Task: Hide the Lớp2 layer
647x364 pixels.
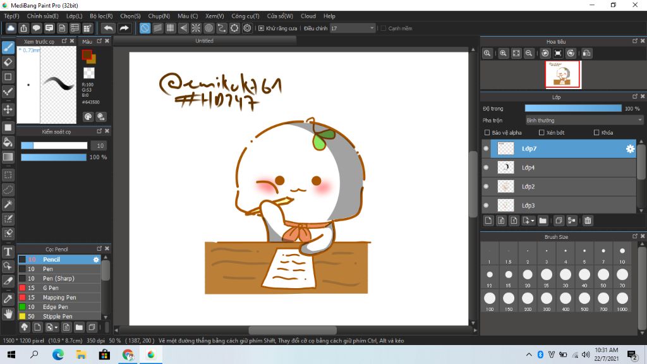Action: [486, 186]
